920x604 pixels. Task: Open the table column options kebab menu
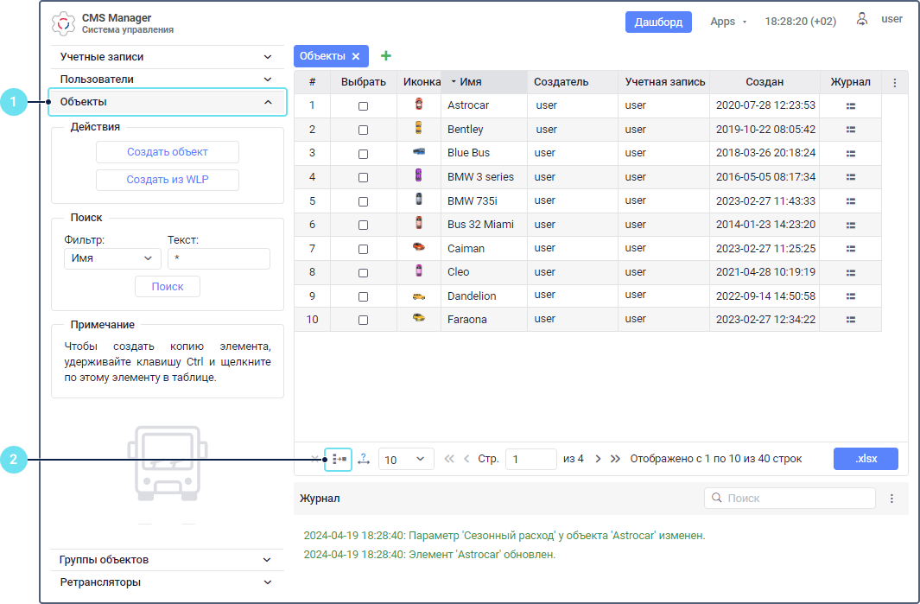[895, 83]
